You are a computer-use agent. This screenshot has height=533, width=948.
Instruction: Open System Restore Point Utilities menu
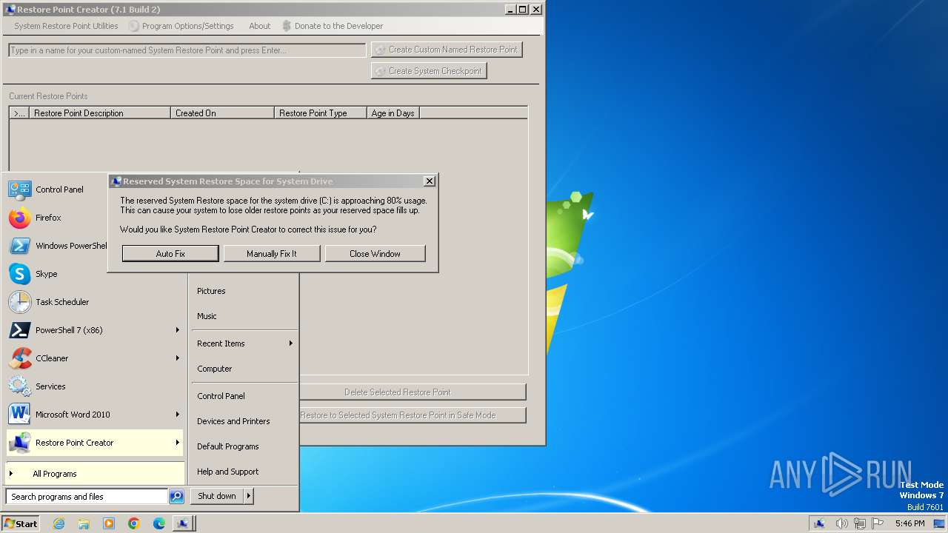pos(66,26)
